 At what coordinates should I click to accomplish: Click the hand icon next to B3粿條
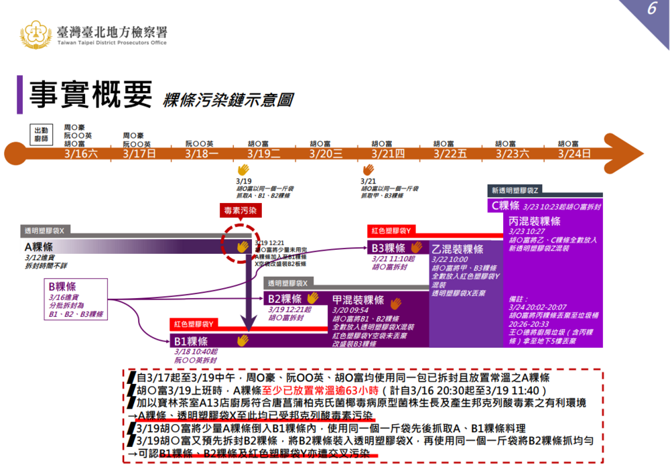pyautogui.click(x=417, y=247)
